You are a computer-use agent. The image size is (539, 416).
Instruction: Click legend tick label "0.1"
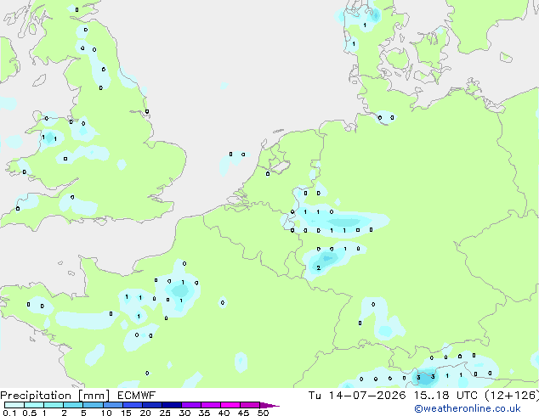click(9, 413)
